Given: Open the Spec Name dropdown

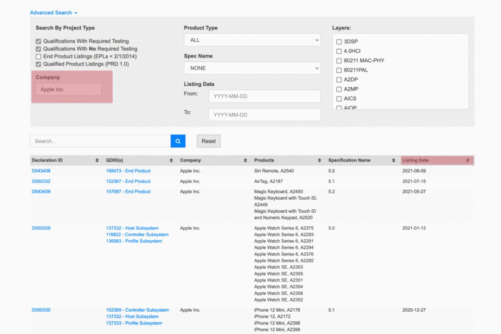Looking at the screenshot, I should tap(252, 68).
